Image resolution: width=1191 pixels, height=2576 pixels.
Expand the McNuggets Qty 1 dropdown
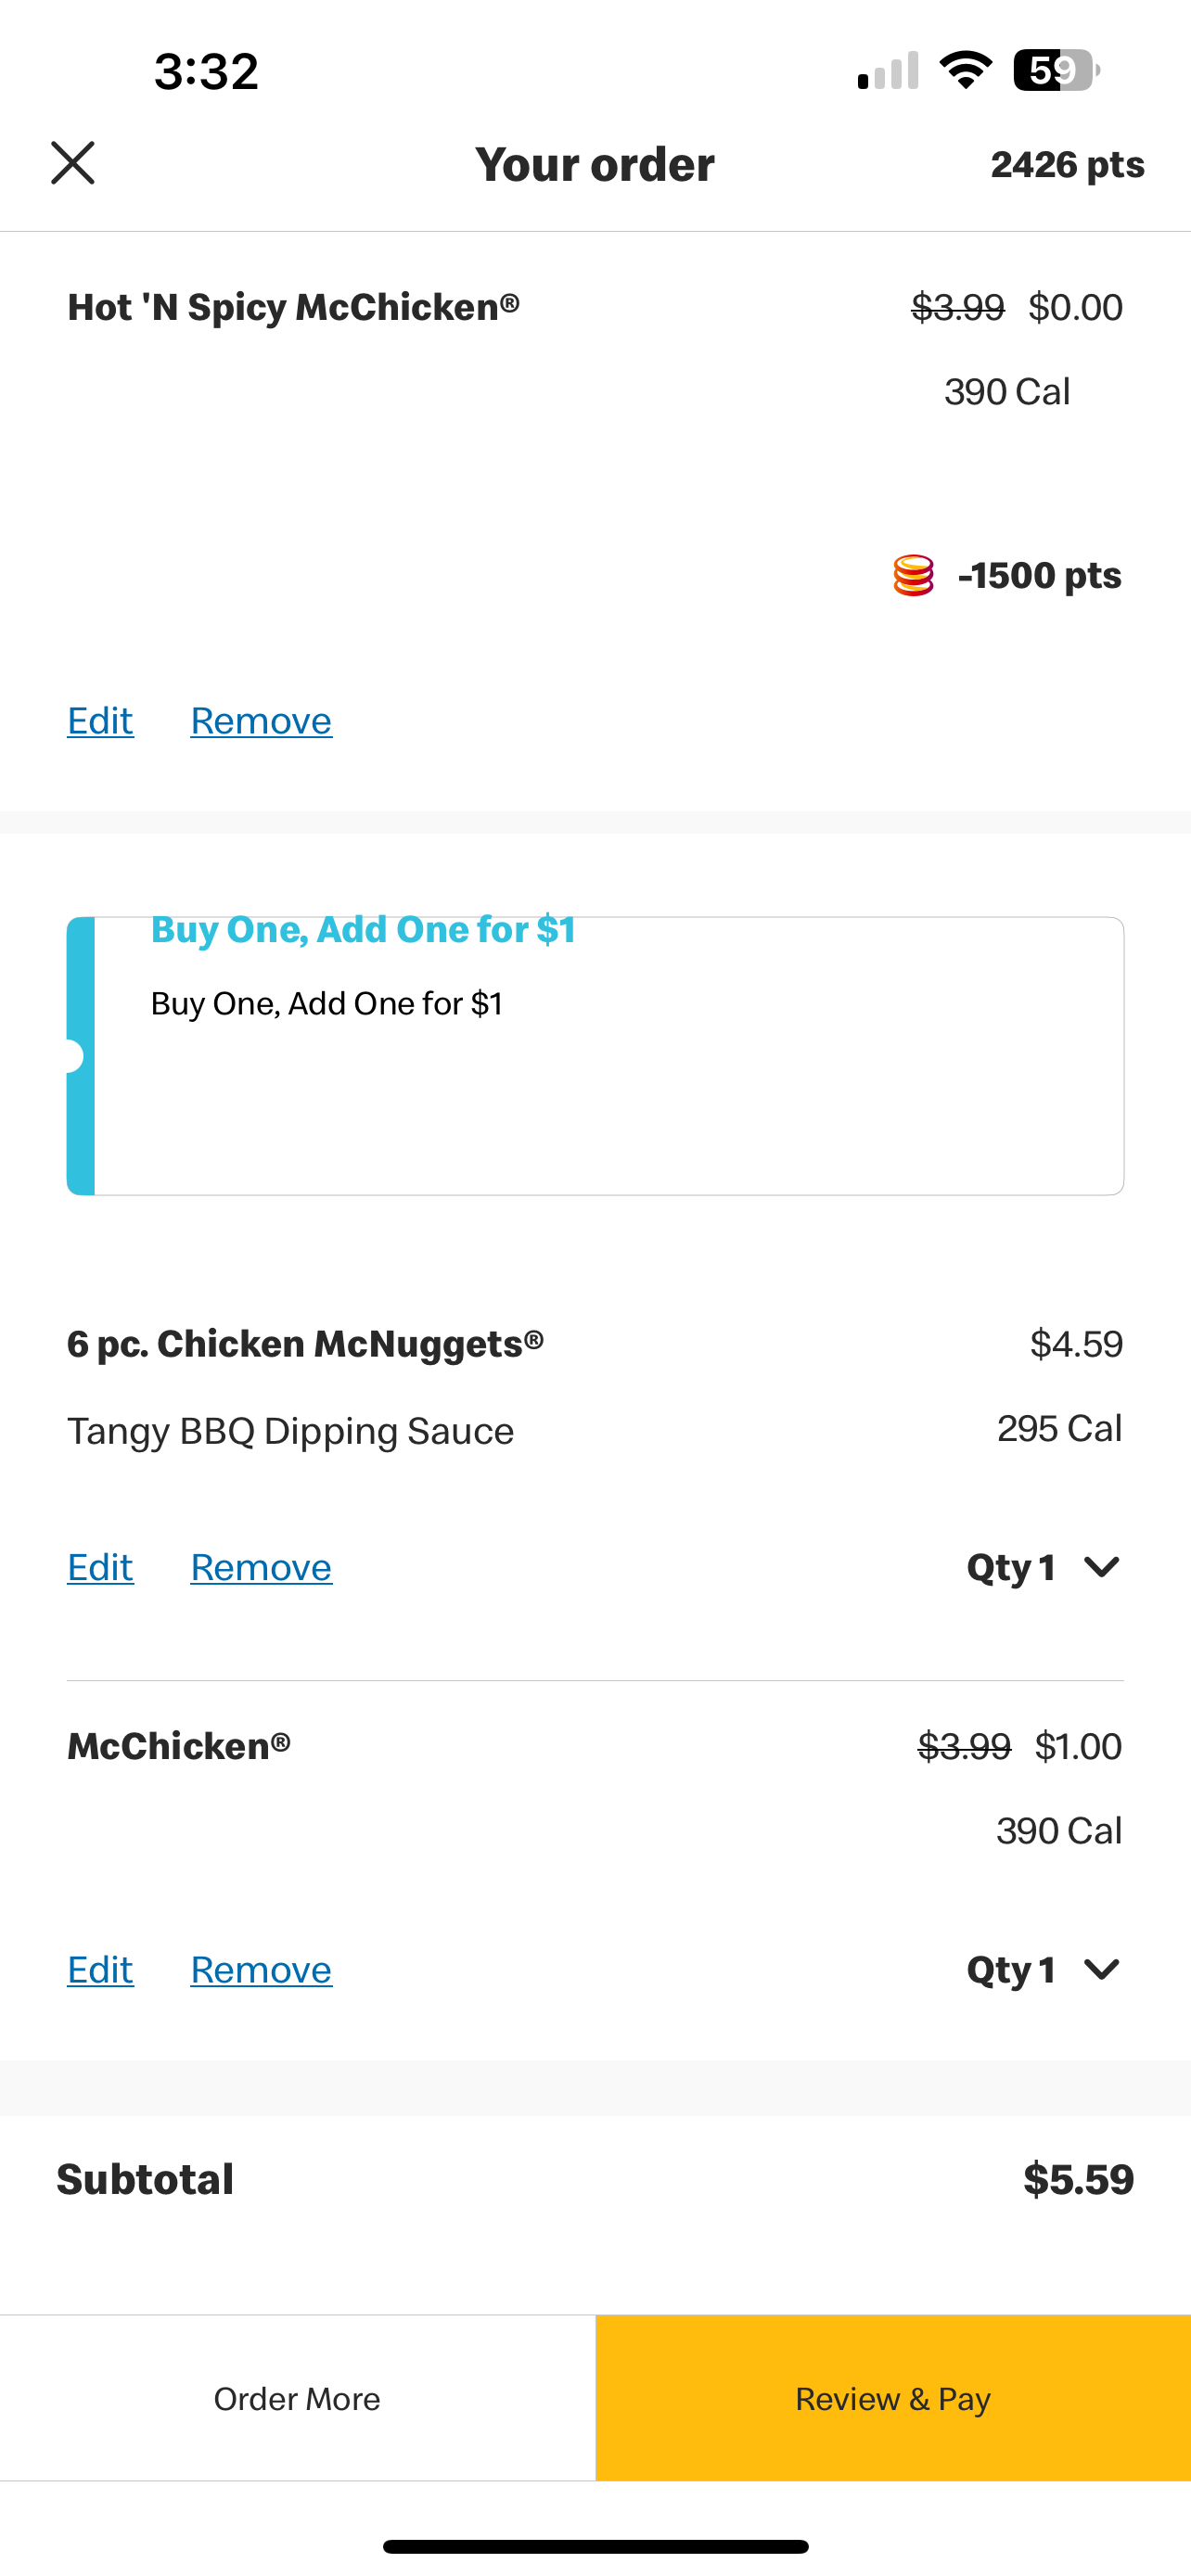point(1044,1567)
